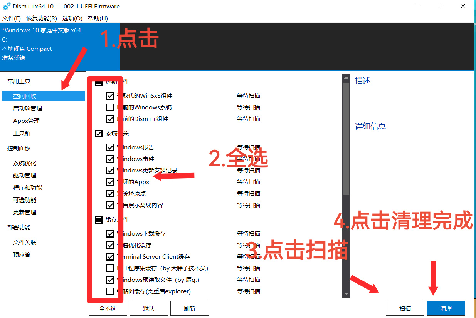Uncheck 以前的Dism++组件 checkbox
Viewport: 476px width, 318px height.
[x=110, y=119]
